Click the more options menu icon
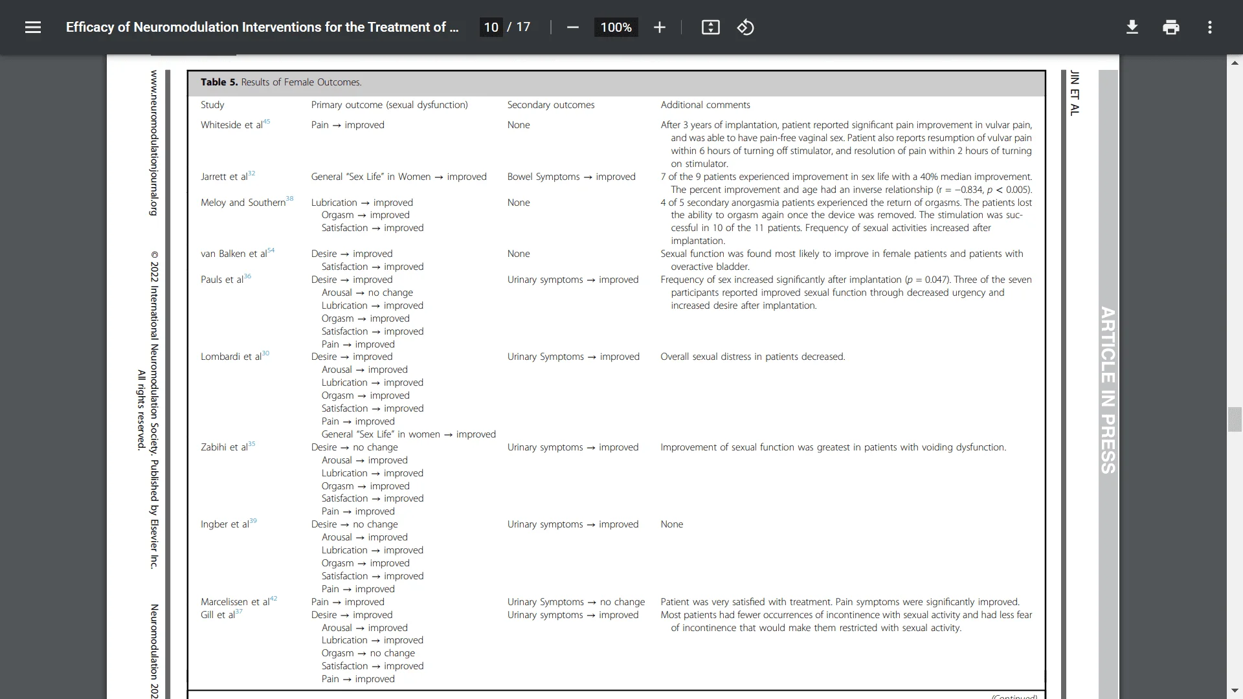The height and width of the screenshot is (699, 1243). tap(1210, 27)
